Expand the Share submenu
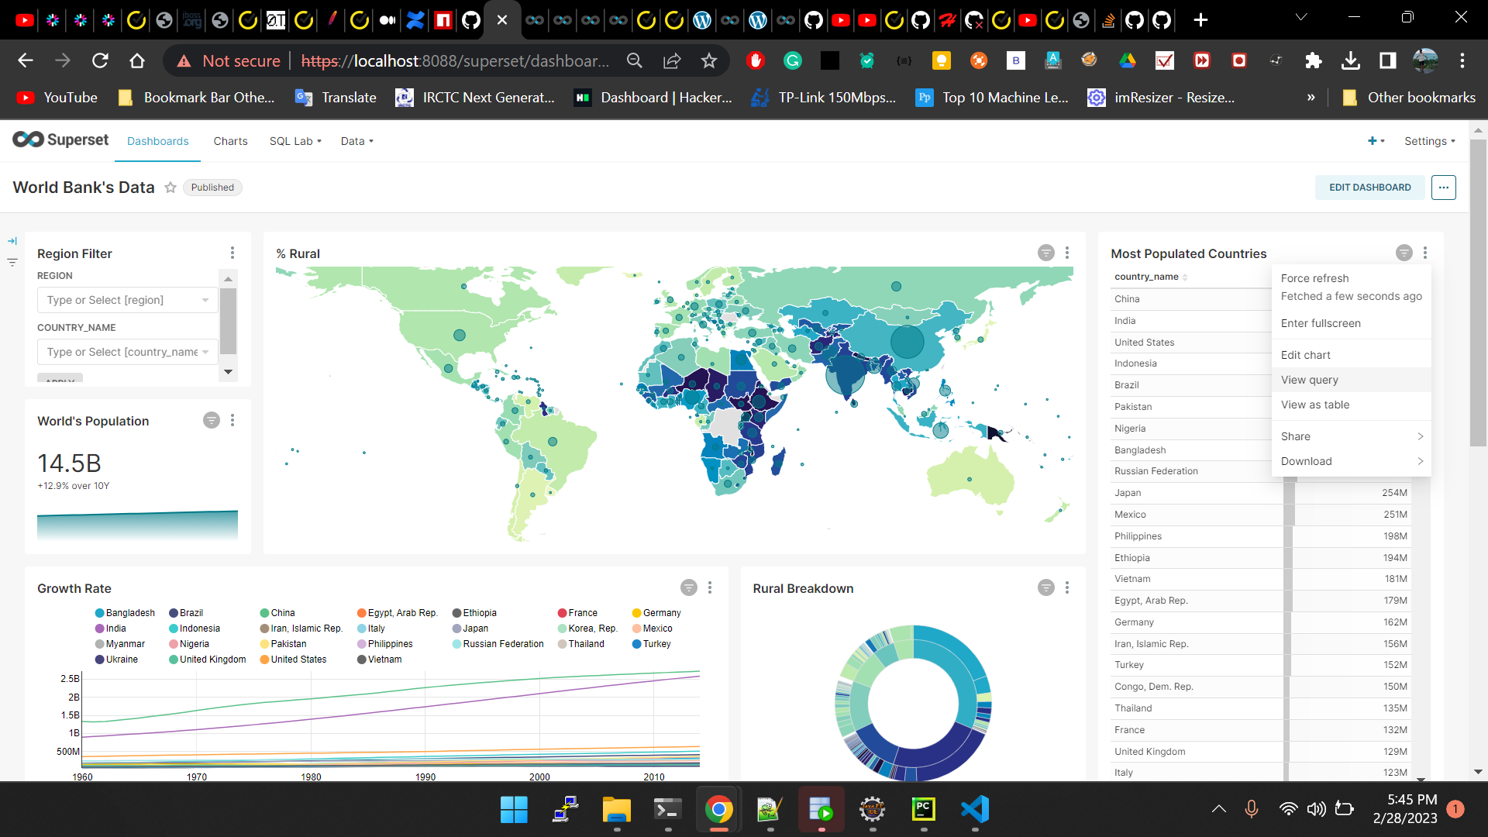The width and height of the screenshot is (1488, 837). (1351, 436)
